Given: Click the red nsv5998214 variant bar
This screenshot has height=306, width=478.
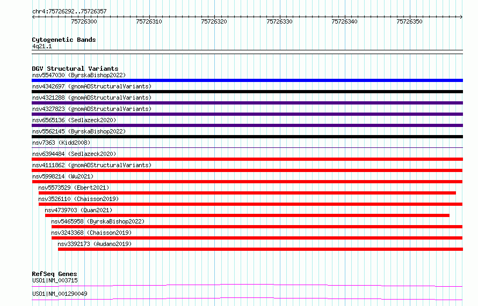Looking at the screenshot, I should point(247,182).
